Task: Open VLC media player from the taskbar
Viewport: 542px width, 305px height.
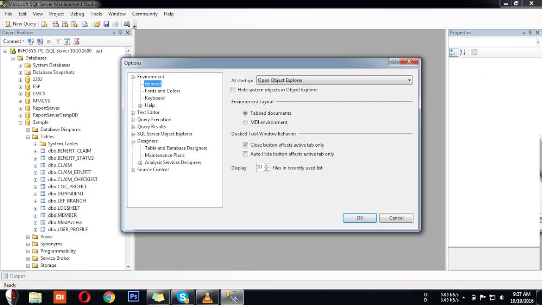Action: pos(207,297)
